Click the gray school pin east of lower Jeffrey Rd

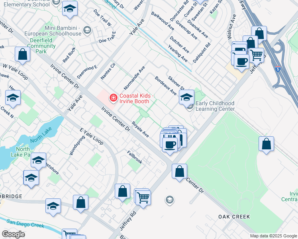pos(170,200)
